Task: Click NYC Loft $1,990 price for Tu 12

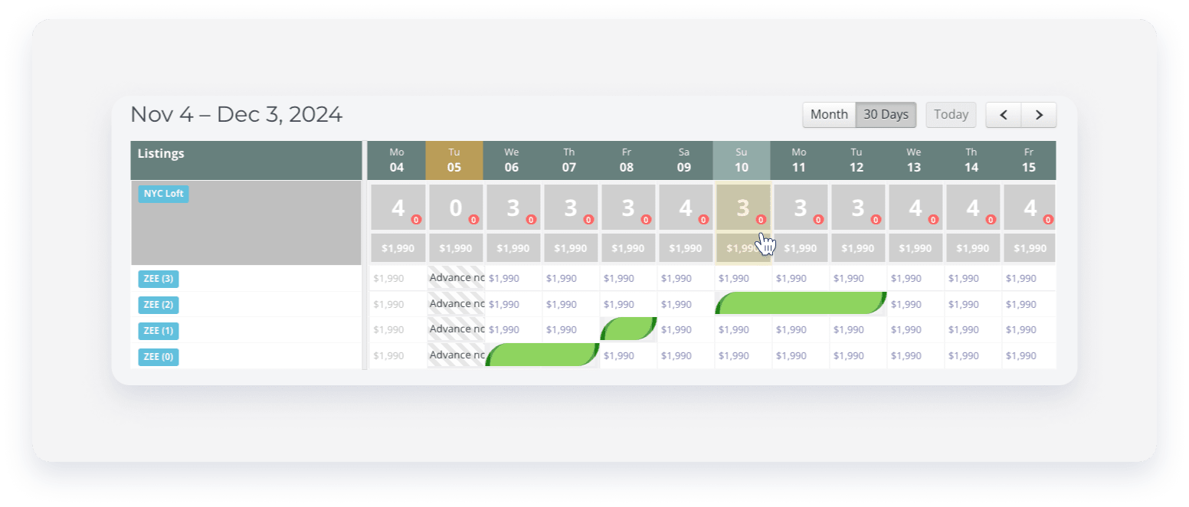Action: (x=858, y=248)
